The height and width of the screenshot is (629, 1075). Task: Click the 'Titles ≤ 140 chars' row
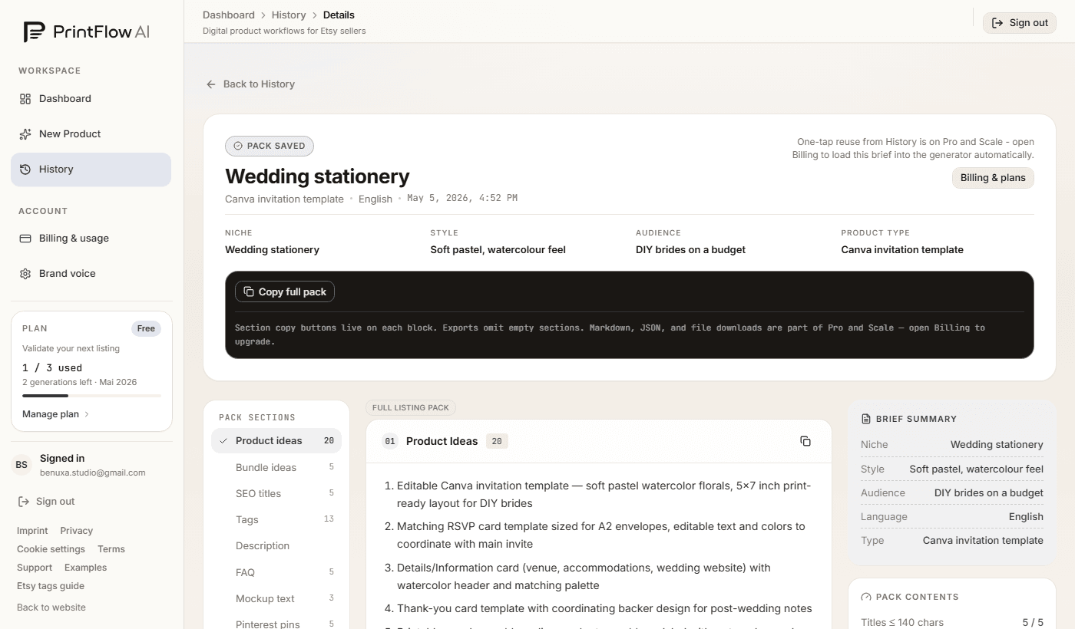pyautogui.click(x=952, y=622)
